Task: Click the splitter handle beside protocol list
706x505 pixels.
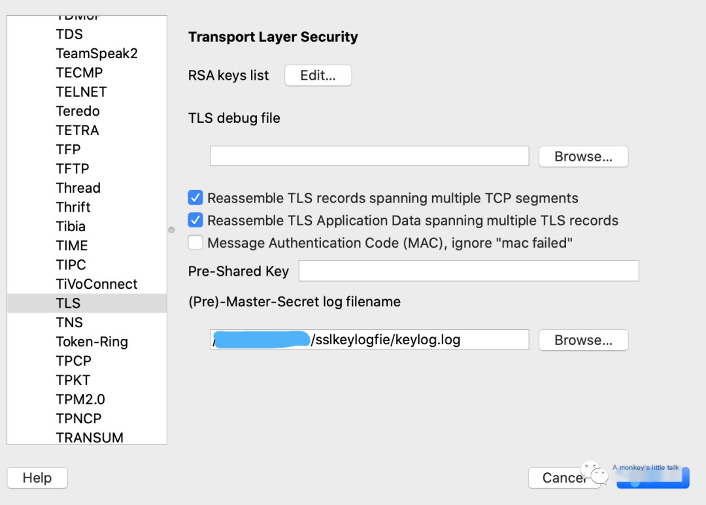Action: (x=171, y=230)
